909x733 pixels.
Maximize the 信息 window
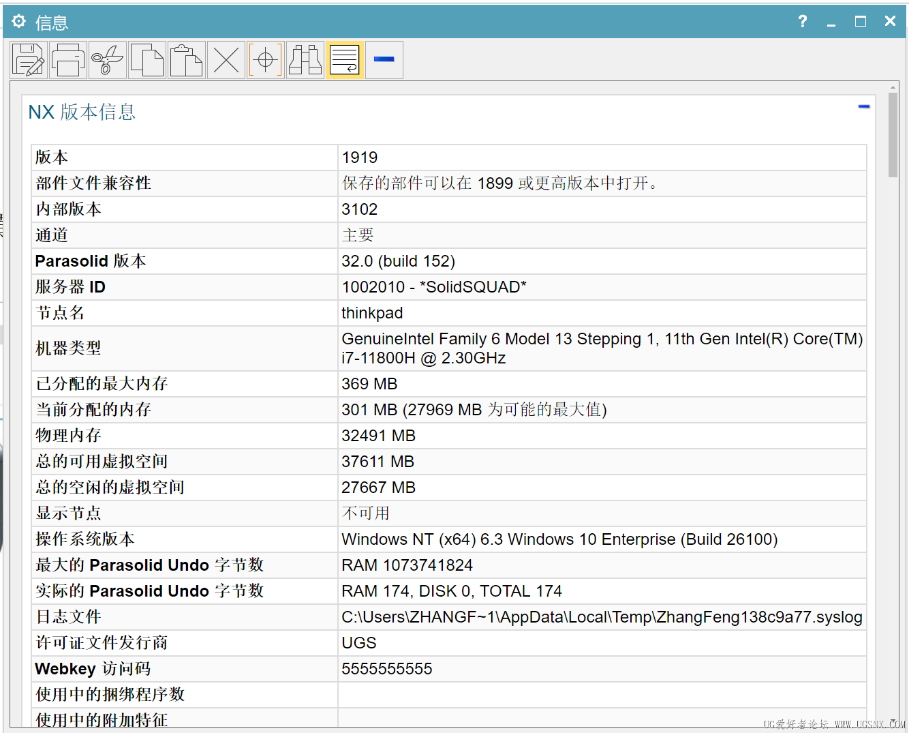(861, 21)
